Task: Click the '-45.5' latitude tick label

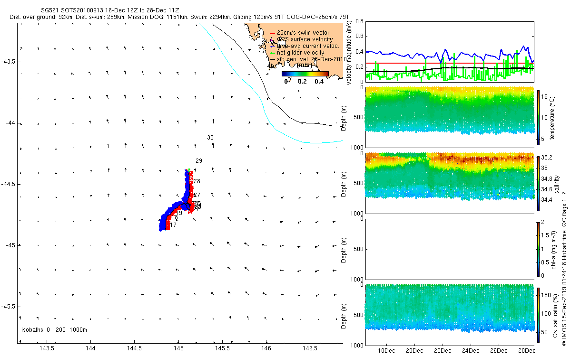Action: 9,306
